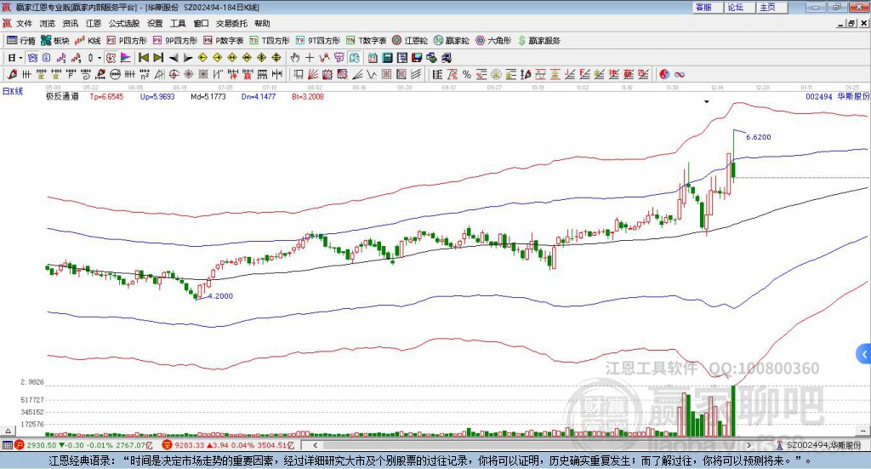This screenshot has width=871, height=469.
Task: Expand the 日 period dropdown arrow
Action: [21, 57]
